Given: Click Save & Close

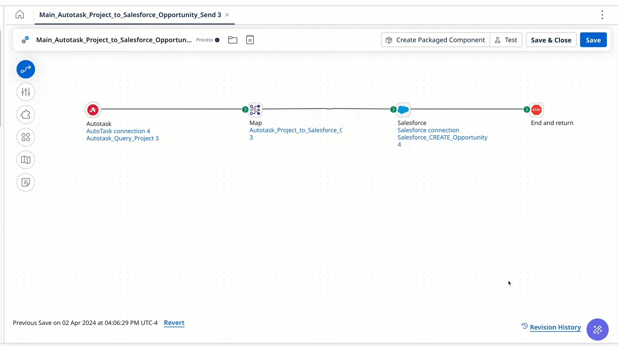Looking at the screenshot, I should click(x=551, y=40).
